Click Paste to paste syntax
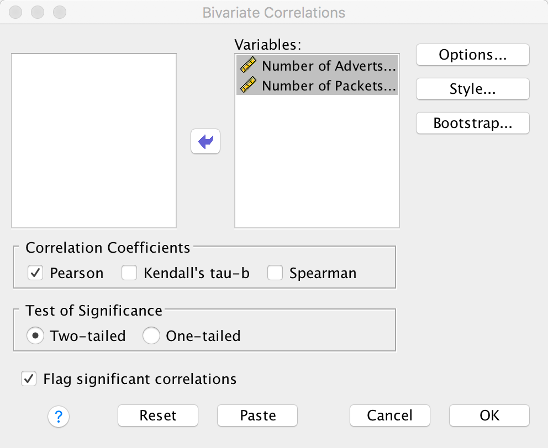This screenshot has height=448, width=548. (x=257, y=415)
